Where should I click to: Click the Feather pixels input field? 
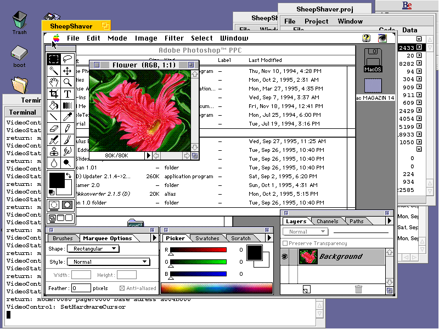tap(81, 288)
